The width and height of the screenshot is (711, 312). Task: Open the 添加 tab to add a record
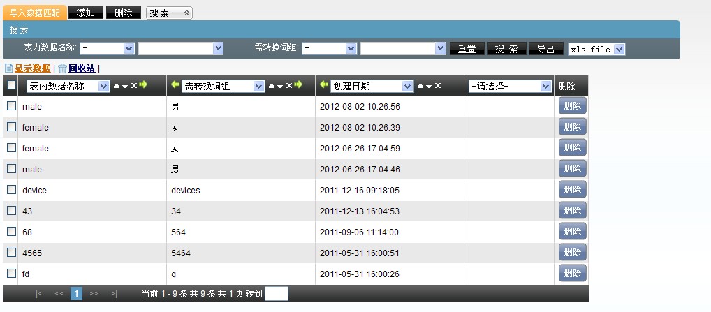point(86,13)
